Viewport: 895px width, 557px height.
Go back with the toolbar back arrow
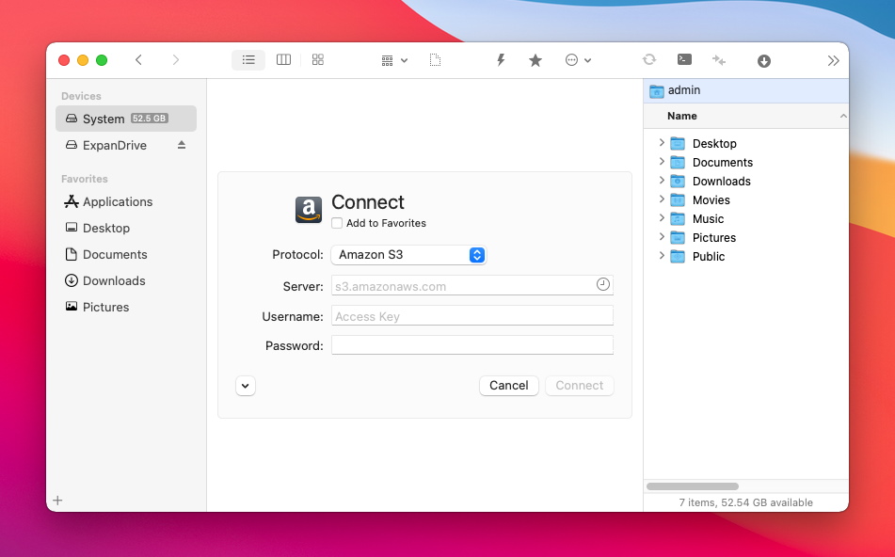[x=138, y=60]
